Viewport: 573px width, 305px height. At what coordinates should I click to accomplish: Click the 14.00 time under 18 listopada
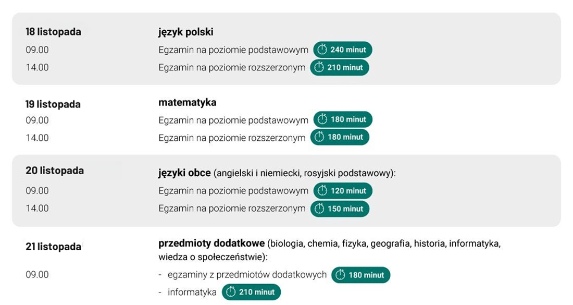[x=37, y=67]
